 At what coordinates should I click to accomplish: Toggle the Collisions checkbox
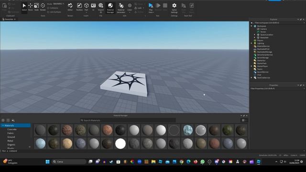tap(48, 8)
